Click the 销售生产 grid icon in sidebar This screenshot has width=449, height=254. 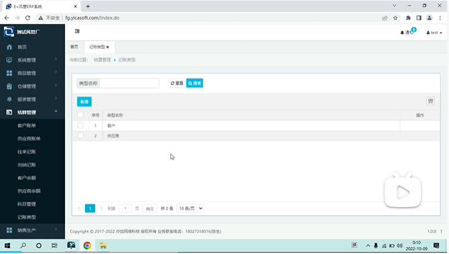tap(9, 231)
